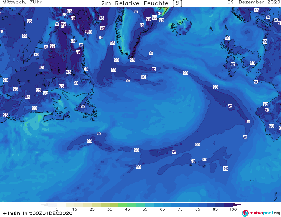Select the '+198h Init:00Z01DEC2020' run label

coord(38,213)
